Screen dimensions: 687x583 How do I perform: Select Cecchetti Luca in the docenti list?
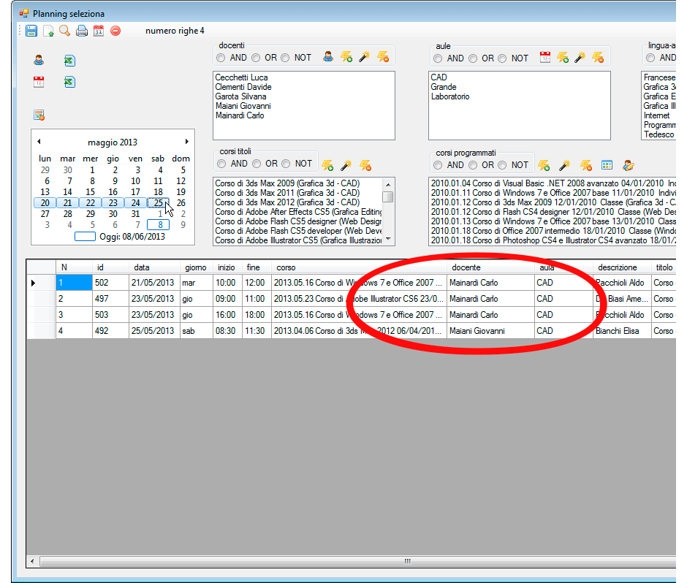click(241, 77)
